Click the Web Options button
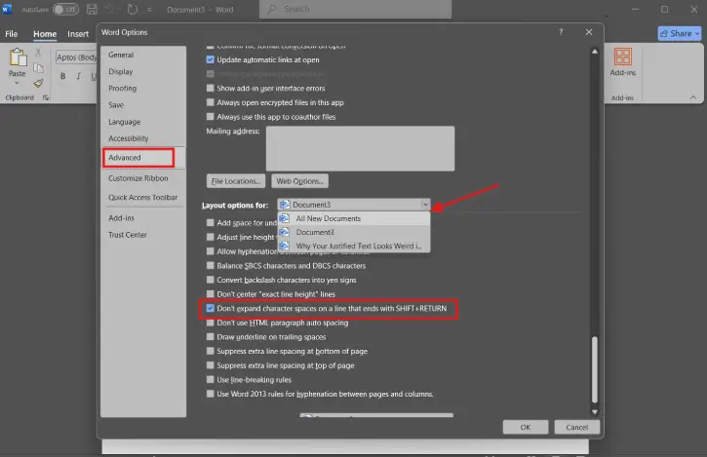This screenshot has height=457, width=707. 299,180
